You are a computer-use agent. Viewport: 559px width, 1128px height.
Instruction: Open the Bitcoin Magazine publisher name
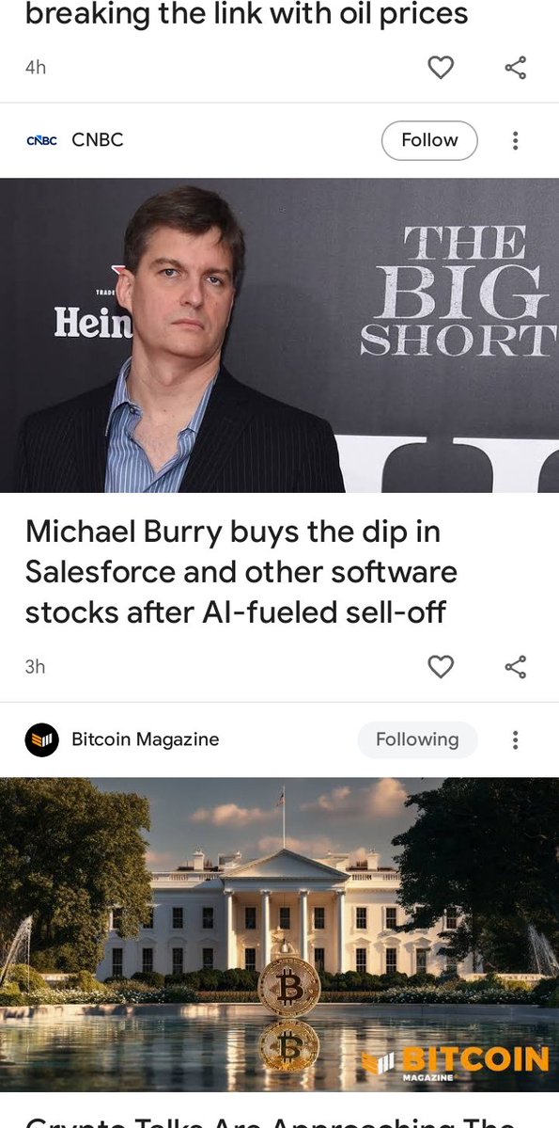[x=145, y=739]
